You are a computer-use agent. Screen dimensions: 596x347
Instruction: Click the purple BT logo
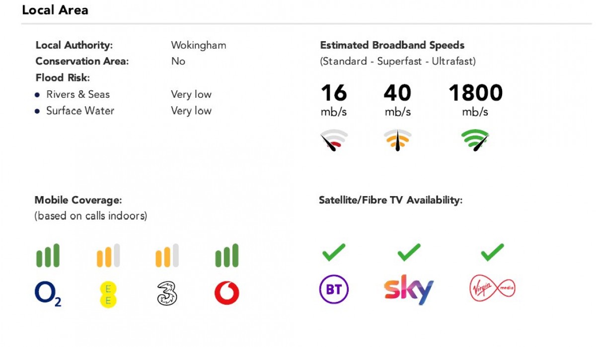pos(334,289)
